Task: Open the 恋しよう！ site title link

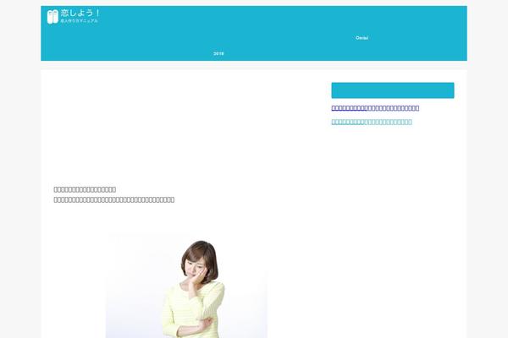Action: click(80, 13)
